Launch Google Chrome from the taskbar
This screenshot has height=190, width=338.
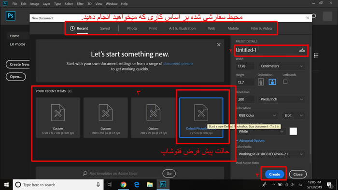(123, 185)
